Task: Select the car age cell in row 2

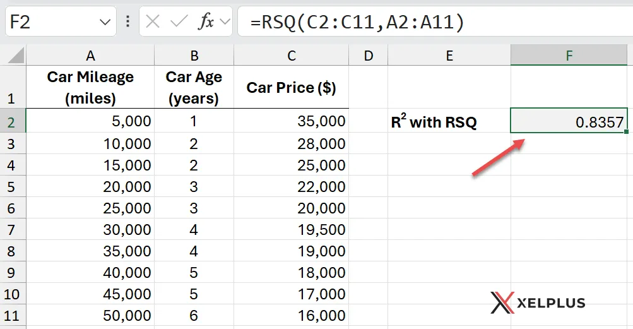Action: click(x=194, y=121)
